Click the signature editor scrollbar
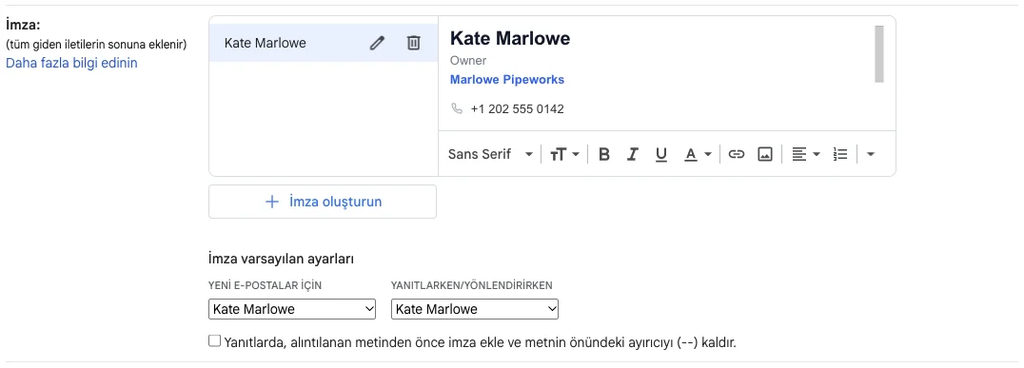Image resolution: width=1024 pixels, height=368 pixels. (x=879, y=53)
